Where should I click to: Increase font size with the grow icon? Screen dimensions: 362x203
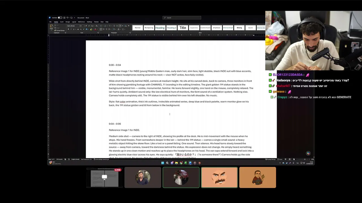(x=86, y=26)
